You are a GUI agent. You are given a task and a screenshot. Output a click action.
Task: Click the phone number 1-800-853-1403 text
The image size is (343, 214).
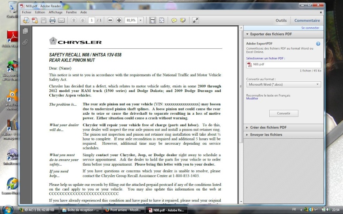186,176
